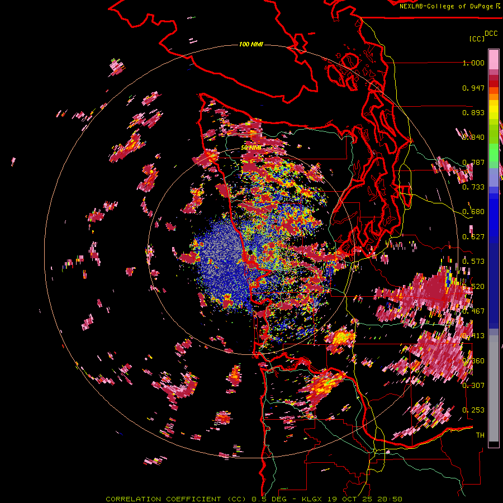Click the 0.733 scale value
The image size is (503, 503).
click(x=473, y=187)
